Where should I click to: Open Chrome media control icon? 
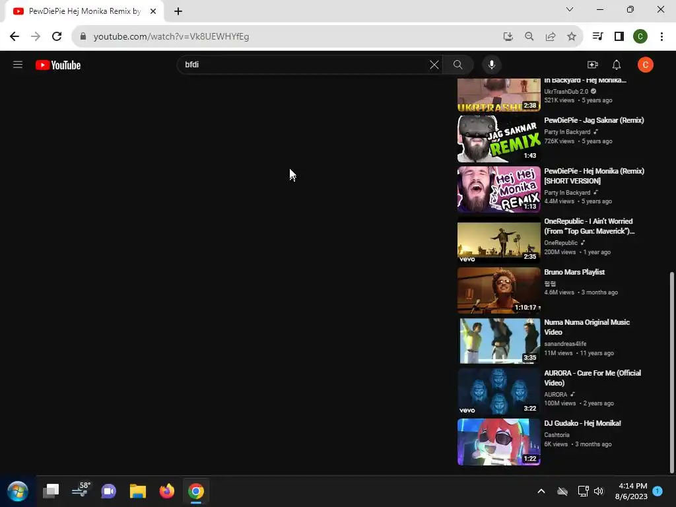[x=597, y=36]
